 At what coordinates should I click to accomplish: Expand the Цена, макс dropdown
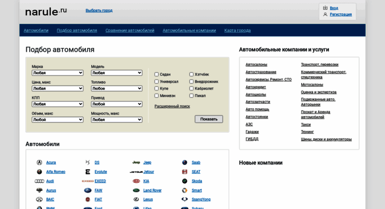coord(57,88)
